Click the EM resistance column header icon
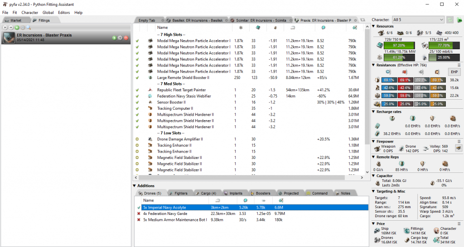The width and height of the screenshot is (464, 247). click(388, 72)
